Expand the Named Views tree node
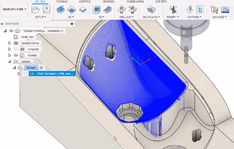Screen dimensions: 234x149 click(10, 43)
